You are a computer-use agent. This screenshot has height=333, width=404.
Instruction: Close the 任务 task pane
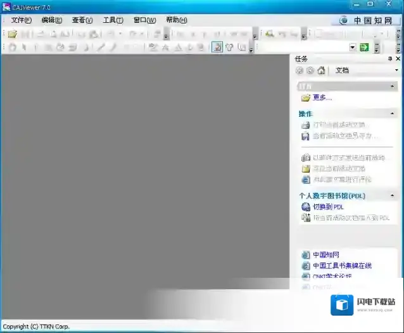click(398, 59)
